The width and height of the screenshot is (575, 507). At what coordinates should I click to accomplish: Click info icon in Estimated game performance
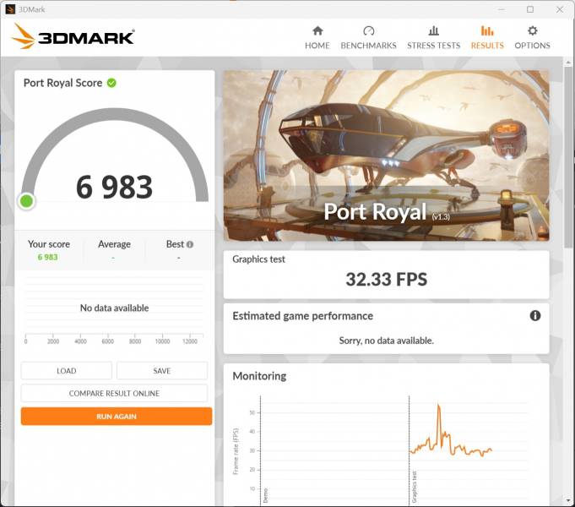tap(535, 315)
